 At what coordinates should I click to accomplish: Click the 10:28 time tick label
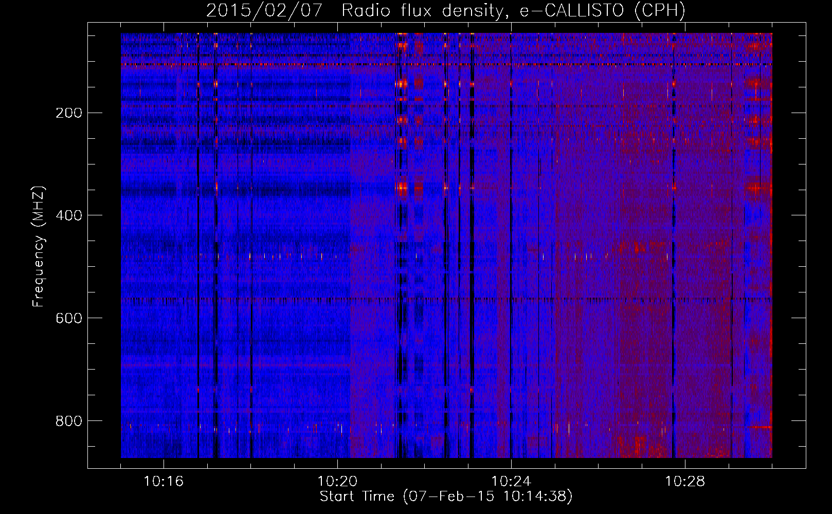685,482
